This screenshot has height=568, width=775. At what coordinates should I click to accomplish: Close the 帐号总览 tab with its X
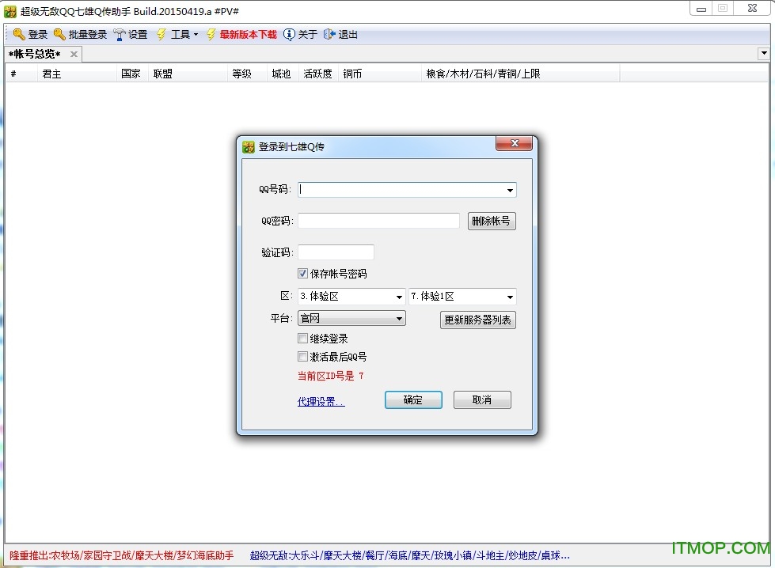(74, 54)
